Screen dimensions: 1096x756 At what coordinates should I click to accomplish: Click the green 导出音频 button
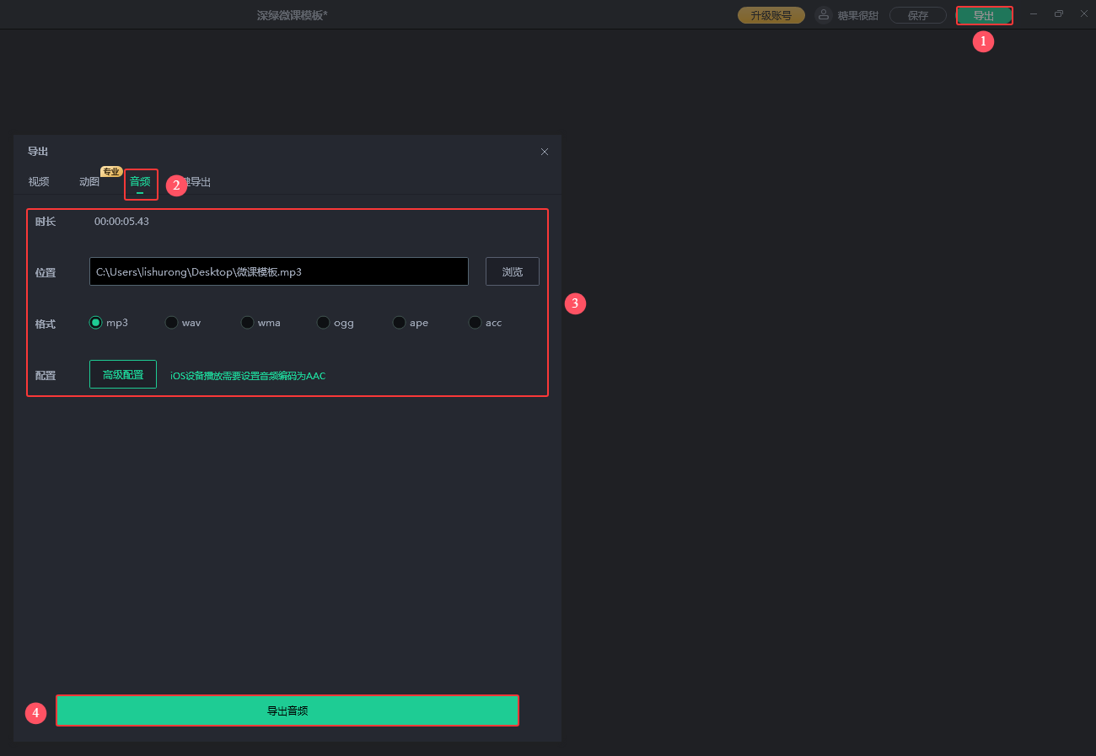pos(287,710)
